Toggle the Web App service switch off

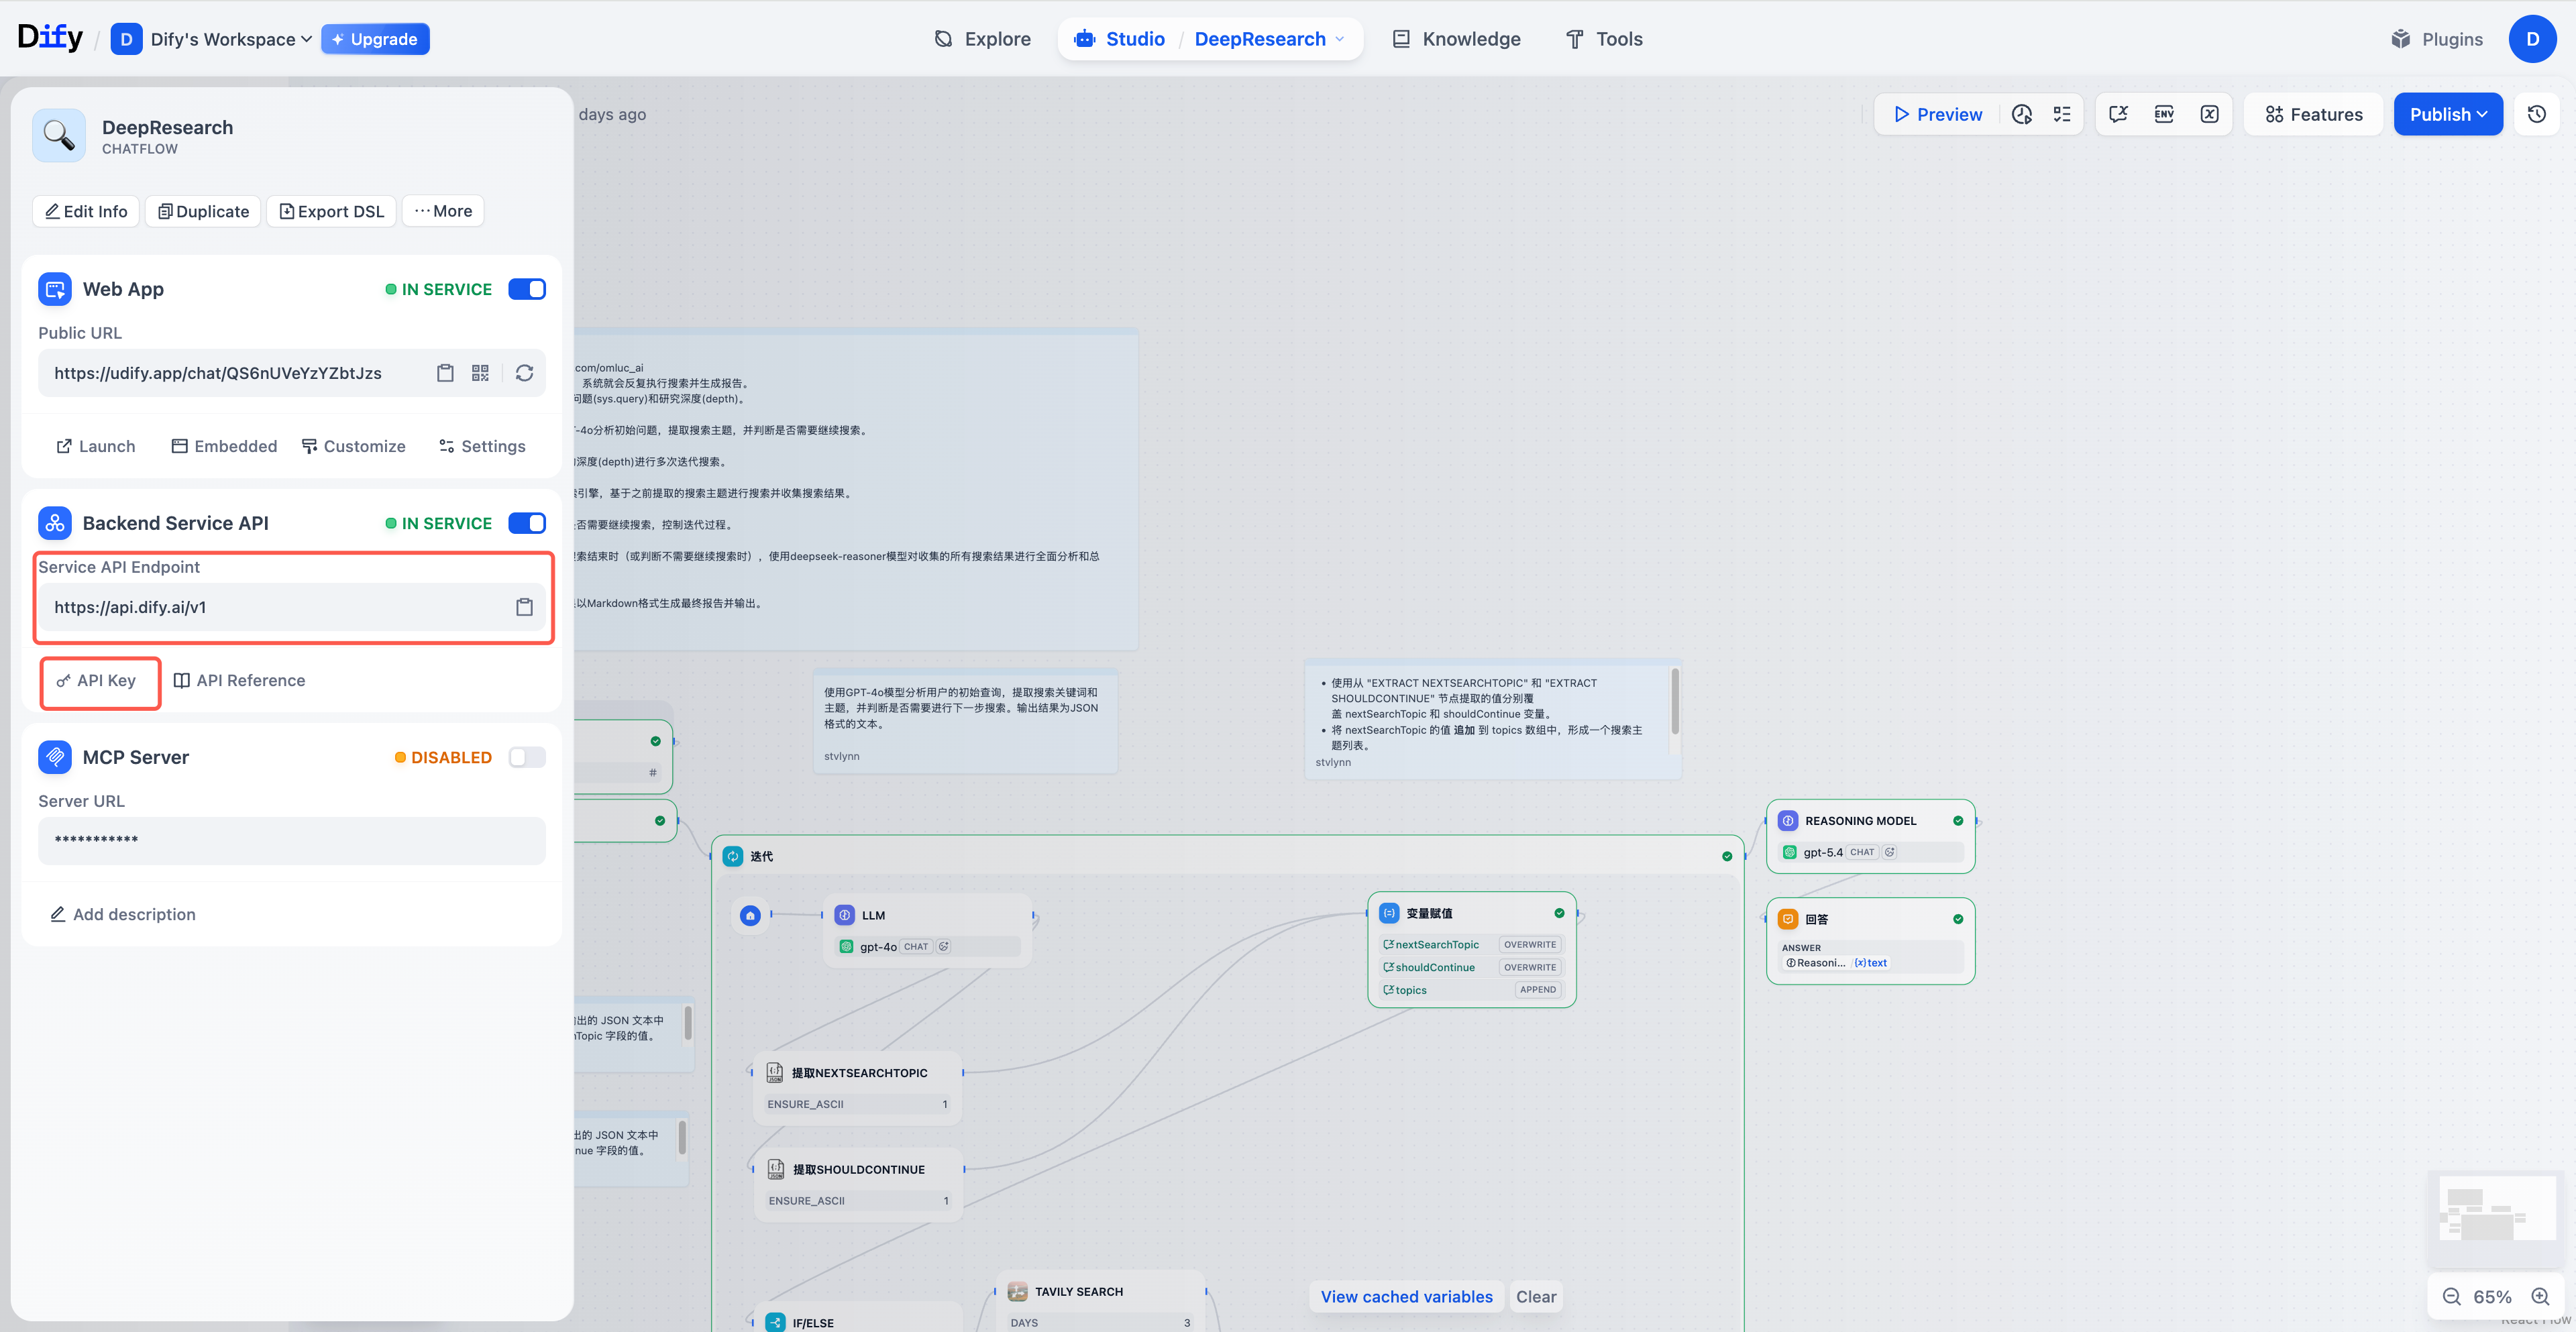point(527,289)
